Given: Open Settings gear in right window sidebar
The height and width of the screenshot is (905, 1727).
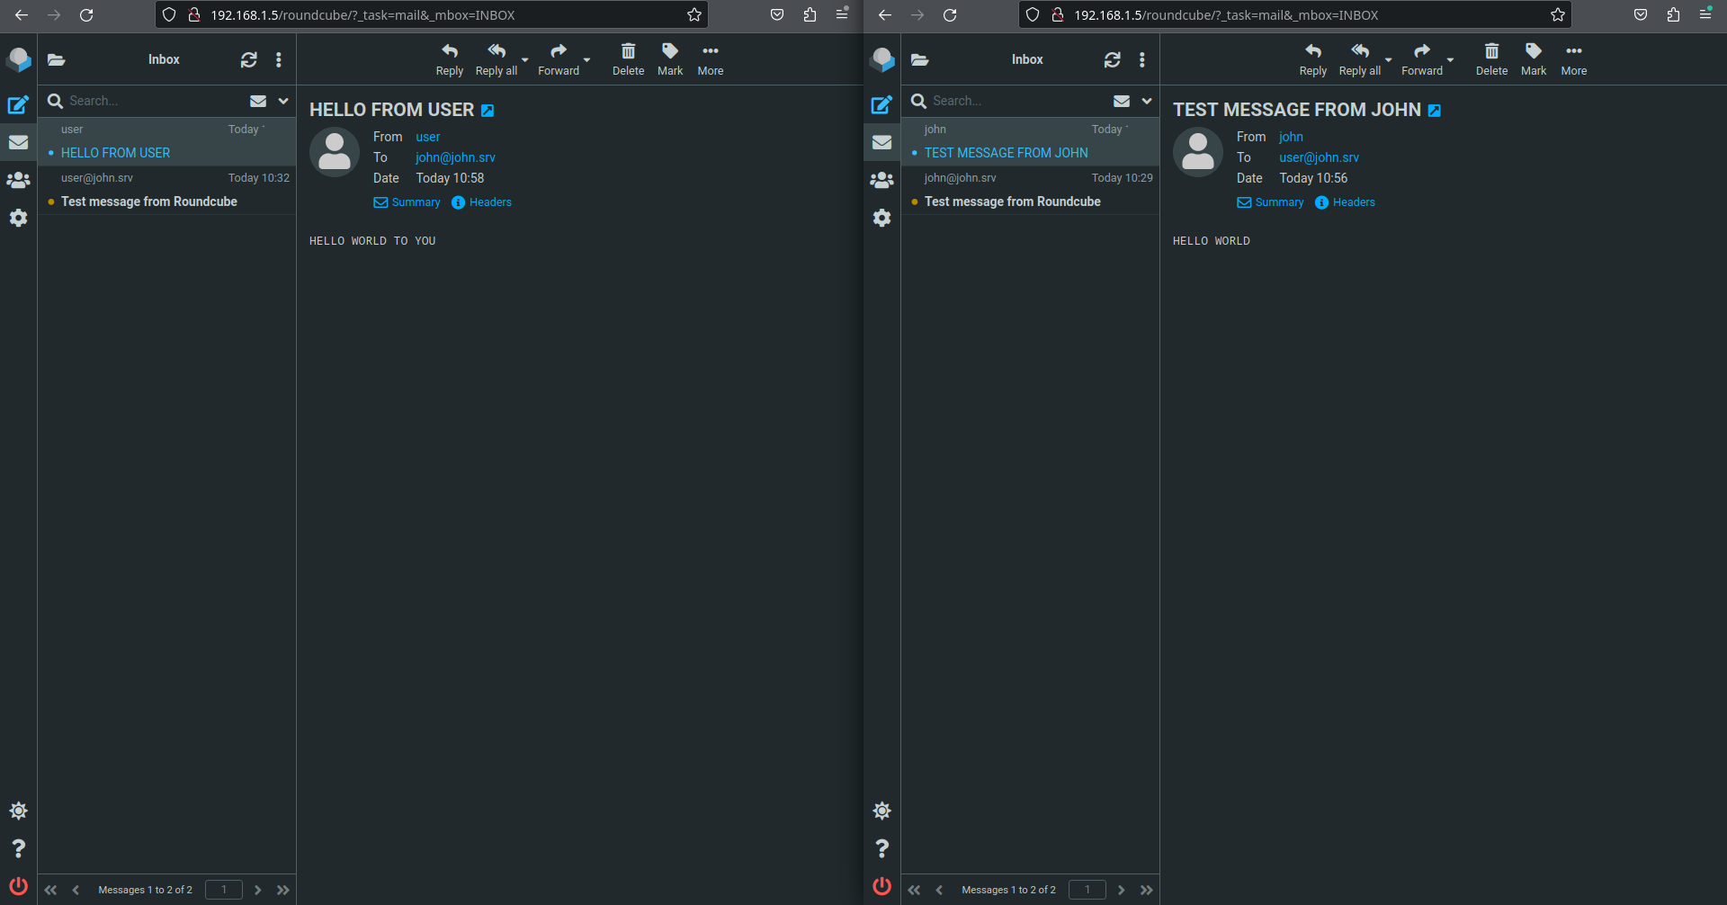Looking at the screenshot, I should [x=881, y=218].
